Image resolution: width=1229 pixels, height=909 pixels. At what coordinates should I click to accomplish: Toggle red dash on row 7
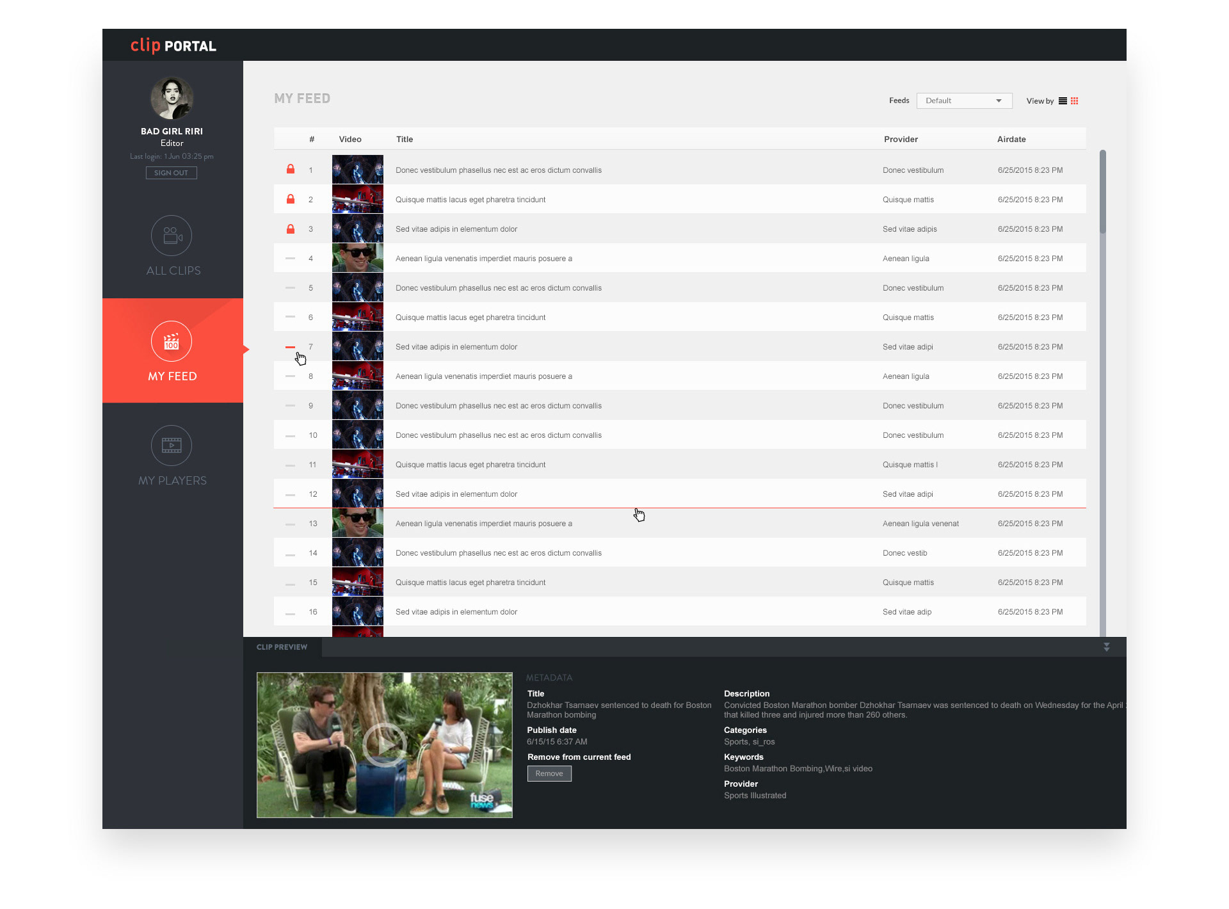point(291,347)
